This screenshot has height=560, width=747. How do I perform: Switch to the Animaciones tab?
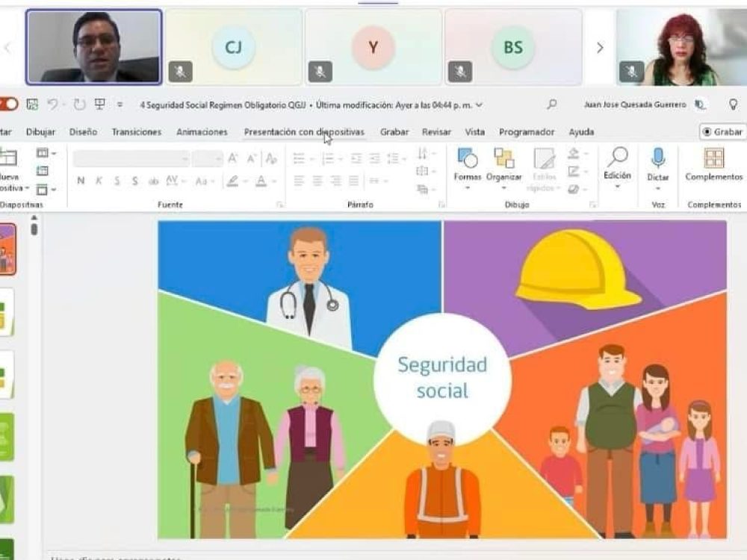[202, 132]
